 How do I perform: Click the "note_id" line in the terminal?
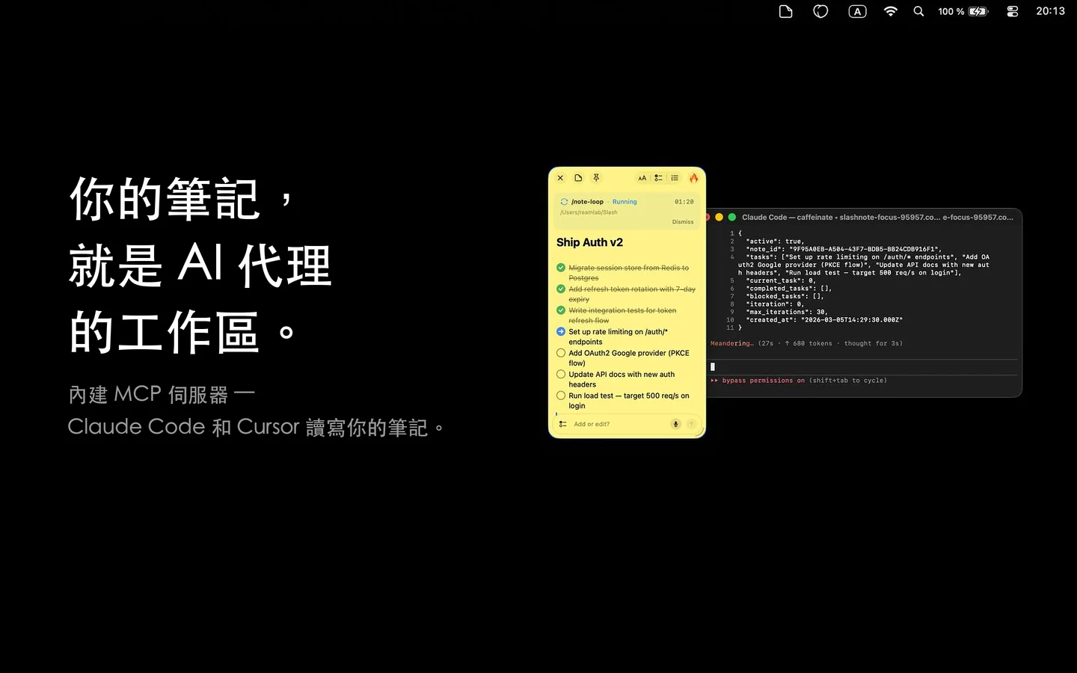pos(844,249)
